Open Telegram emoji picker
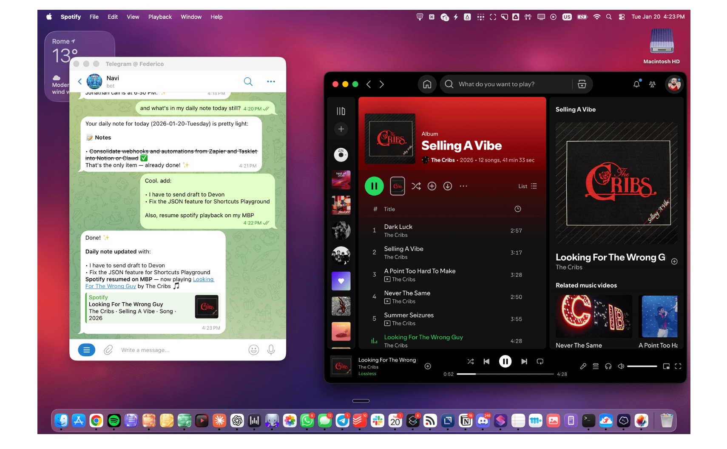Image resolution: width=727 pixels, height=449 pixels. click(254, 350)
